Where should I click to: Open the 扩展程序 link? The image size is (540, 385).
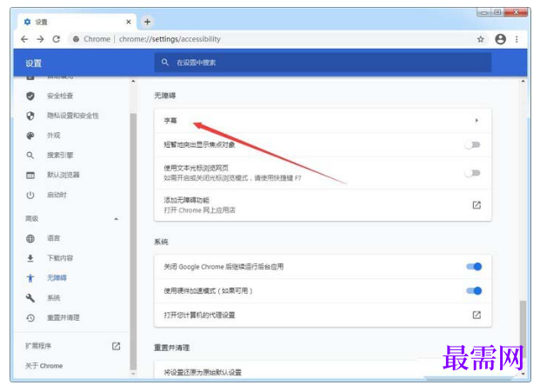click(x=38, y=346)
